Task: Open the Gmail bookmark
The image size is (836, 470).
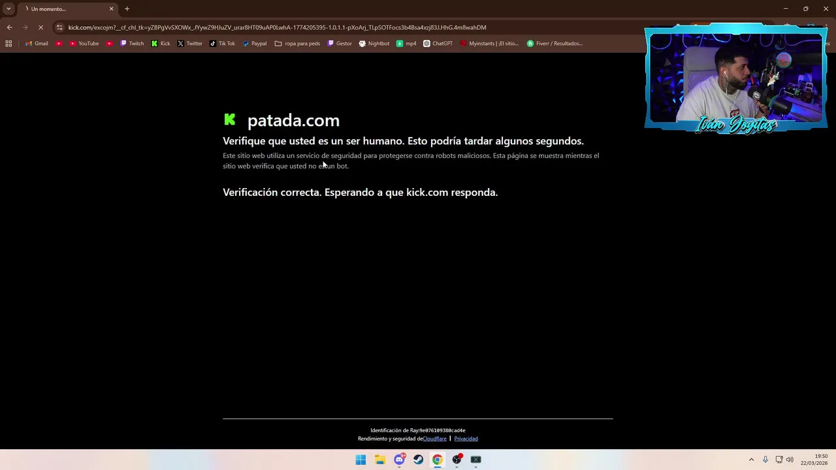Action: [x=37, y=44]
